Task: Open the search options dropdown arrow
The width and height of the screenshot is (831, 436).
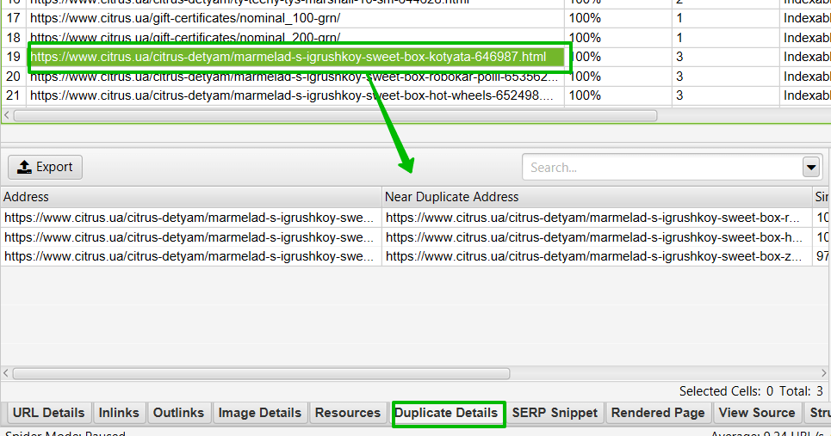Action: click(811, 167)
